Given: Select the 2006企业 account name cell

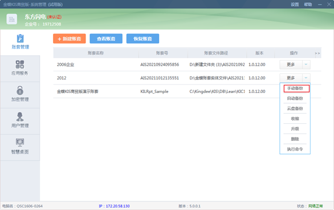Looking at the screenshot, I should coord(66,64).
